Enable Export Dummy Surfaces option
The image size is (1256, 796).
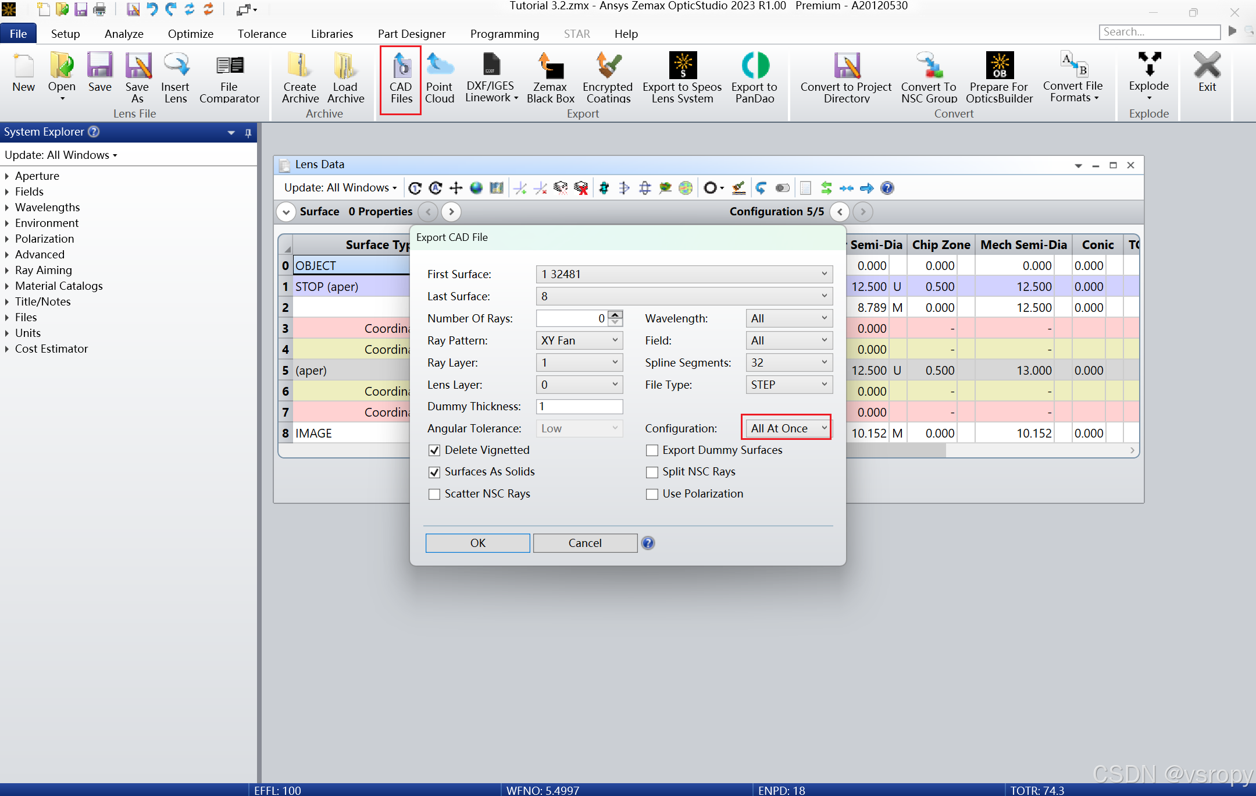tap(652, 450)
